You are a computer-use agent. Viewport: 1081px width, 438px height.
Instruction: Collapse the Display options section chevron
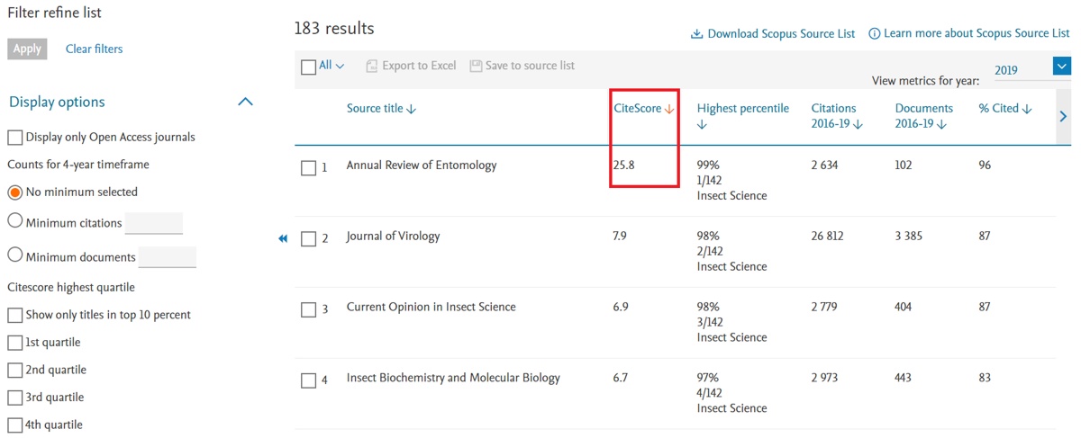[x=245, y=102]
